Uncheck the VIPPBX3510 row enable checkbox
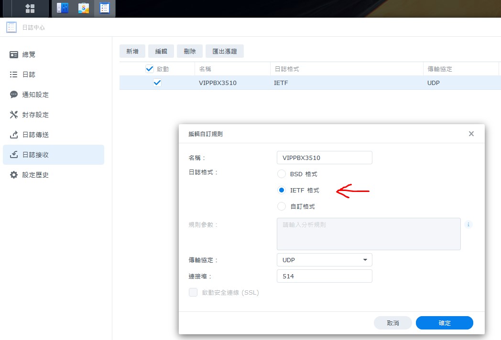 [157, 83]
